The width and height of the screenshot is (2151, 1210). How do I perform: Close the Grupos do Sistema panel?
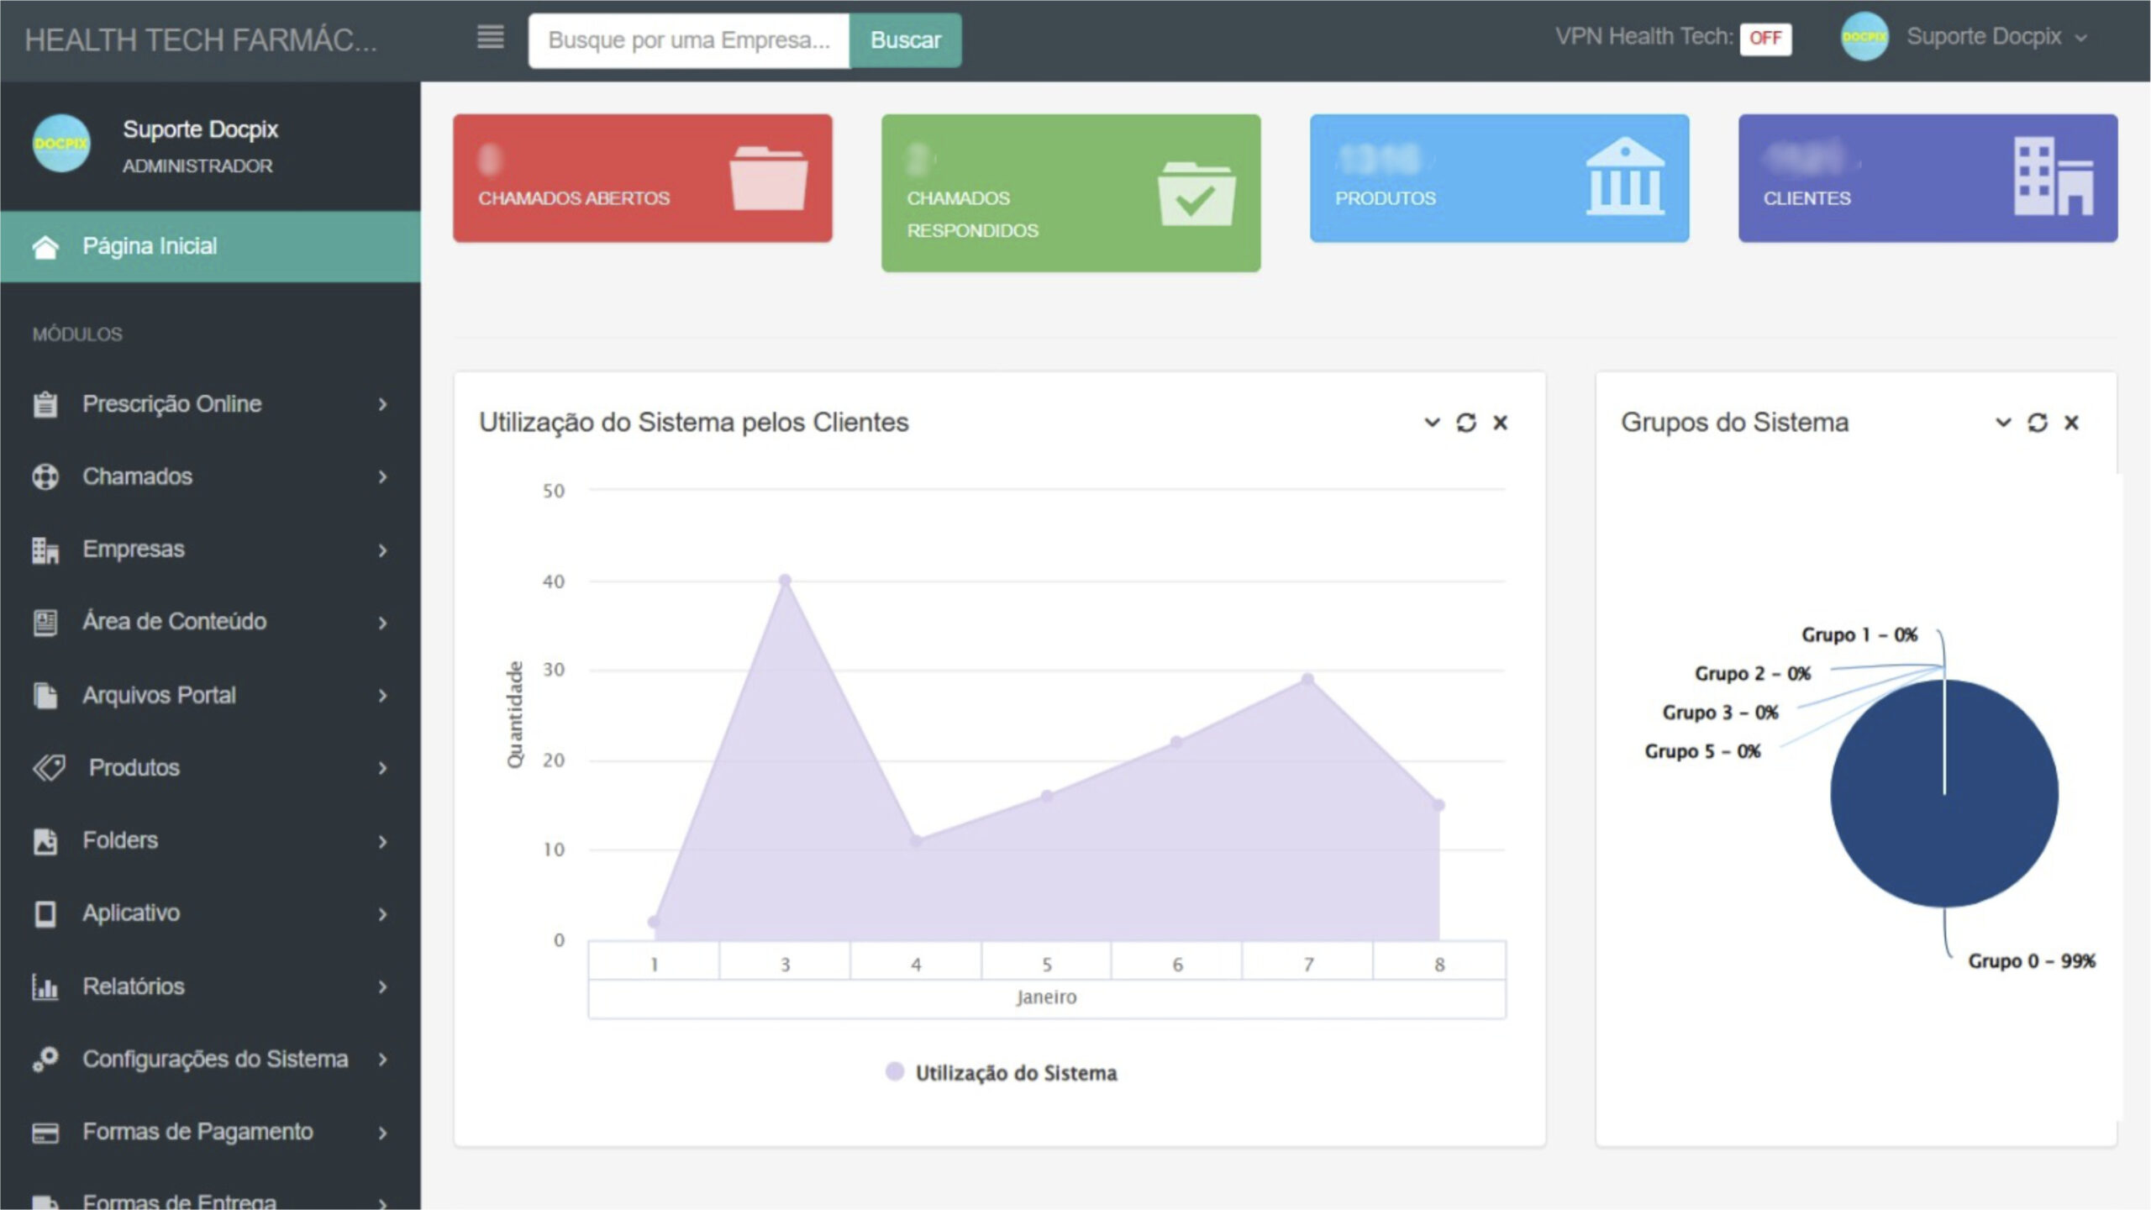(2071, 423)
